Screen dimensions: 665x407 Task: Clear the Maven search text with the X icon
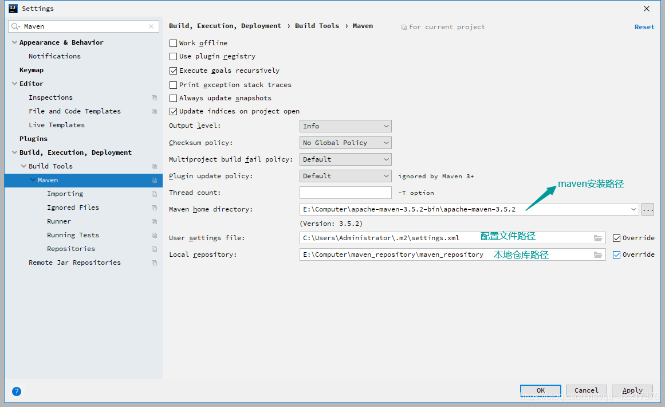(151, 26)
